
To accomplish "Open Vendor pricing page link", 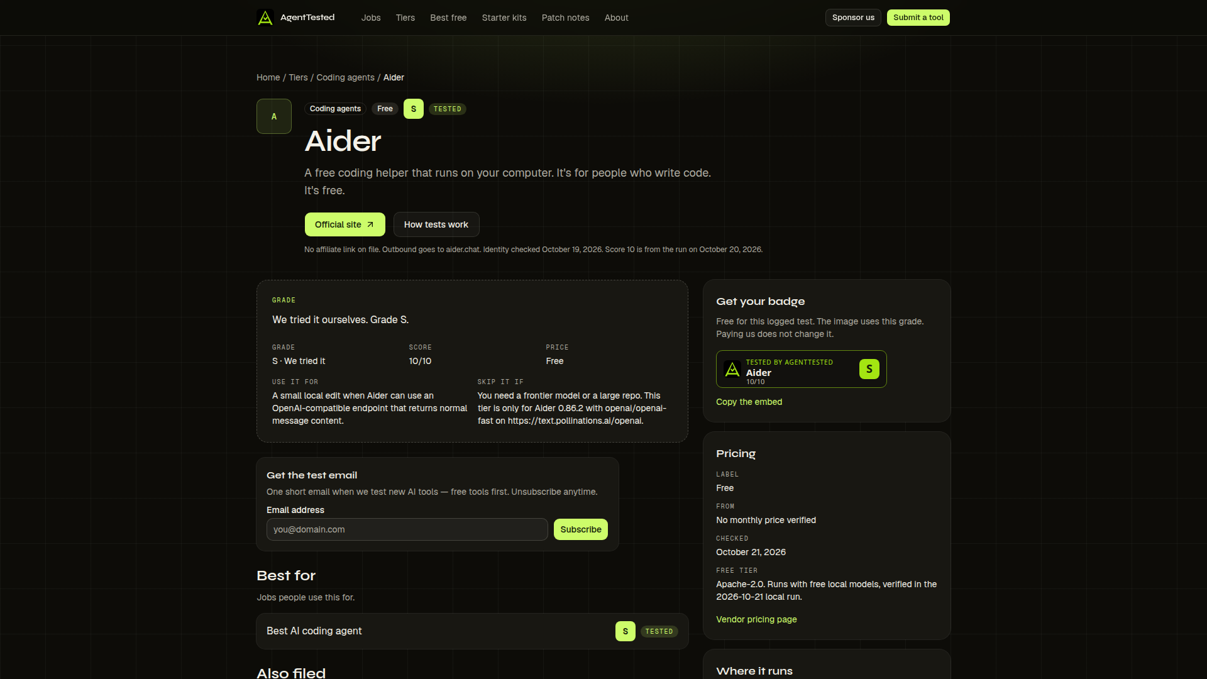I will (x=756, y=619).
